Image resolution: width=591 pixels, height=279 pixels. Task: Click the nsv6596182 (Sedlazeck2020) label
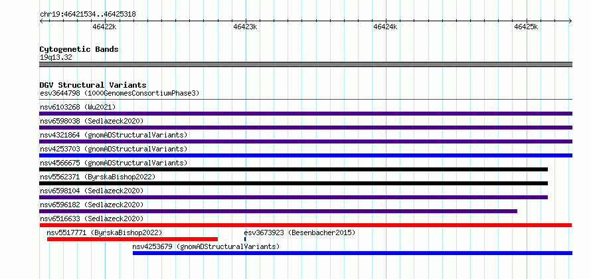(x=92, y=205)
